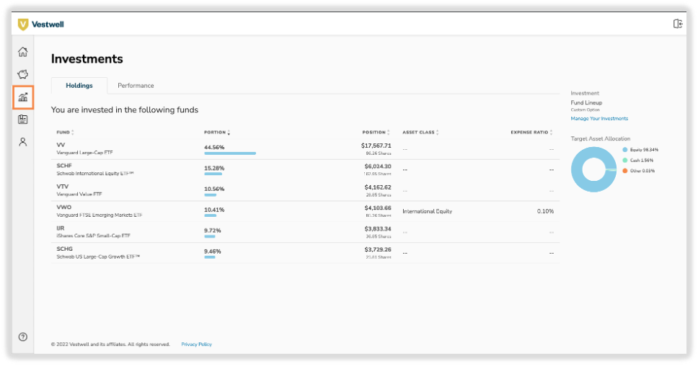Open the Manage Your Investments link
698x366 pixels.
(x=599, y=119)
